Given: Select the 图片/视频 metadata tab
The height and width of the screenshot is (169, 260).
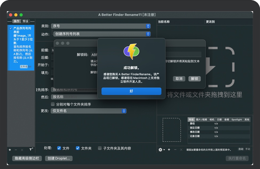Looking at the screenshot, I should 202,119.
